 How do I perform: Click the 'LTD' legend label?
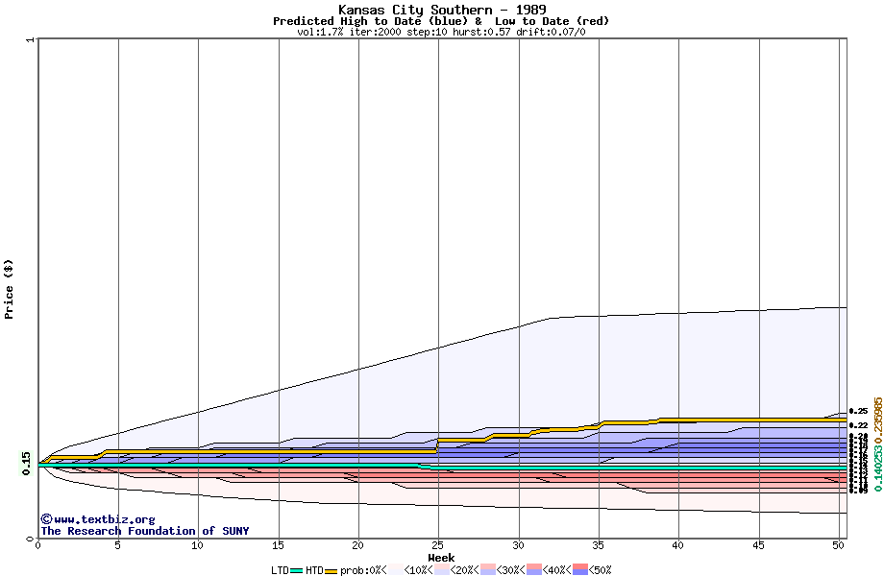pyautogui.click(x=281, y=570)
